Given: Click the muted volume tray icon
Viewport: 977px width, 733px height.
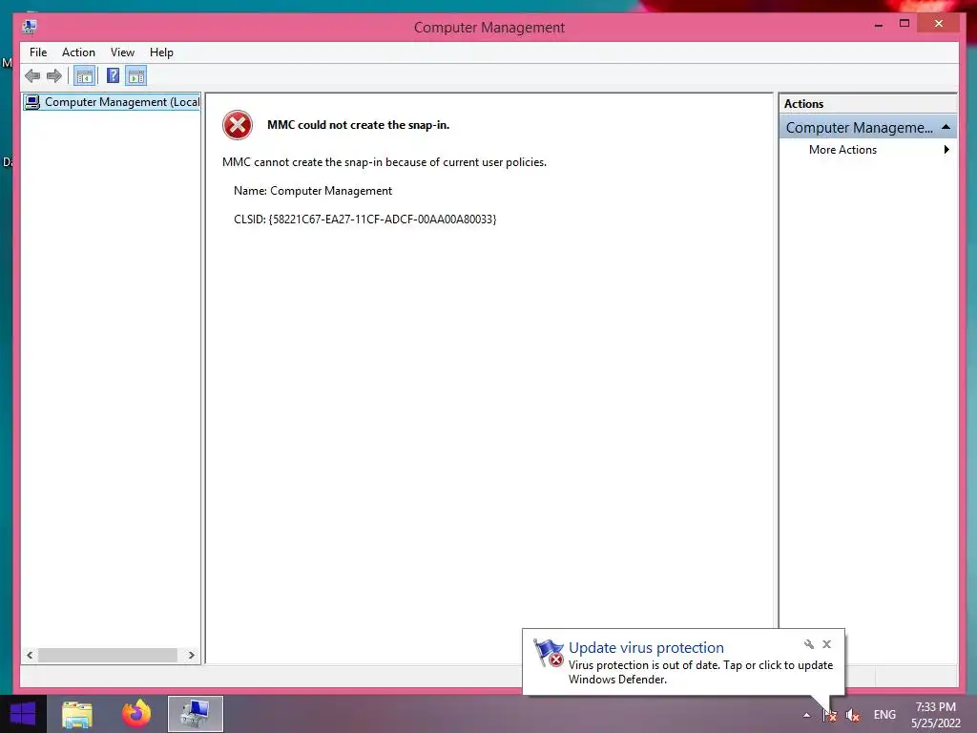Looking at the screenshot, I should point(852,715).
